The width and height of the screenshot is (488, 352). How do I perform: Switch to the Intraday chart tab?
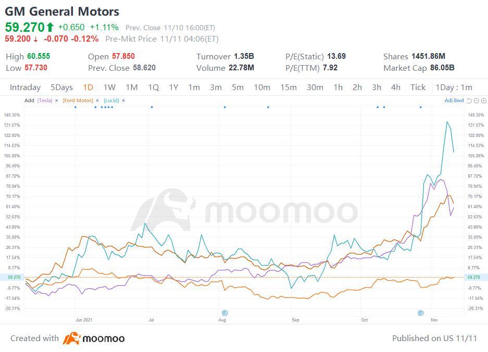click(25, 87)
